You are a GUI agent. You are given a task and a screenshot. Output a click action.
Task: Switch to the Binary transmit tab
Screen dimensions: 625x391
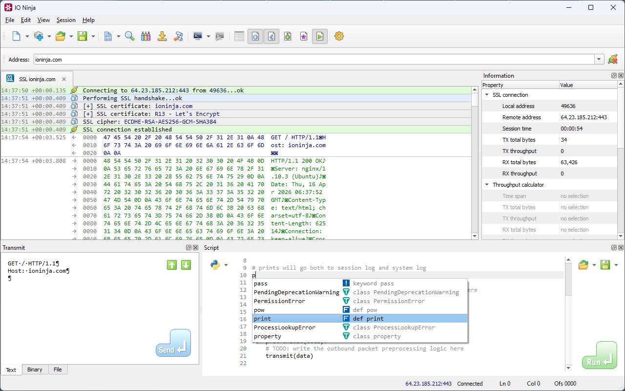coord(35,369)
